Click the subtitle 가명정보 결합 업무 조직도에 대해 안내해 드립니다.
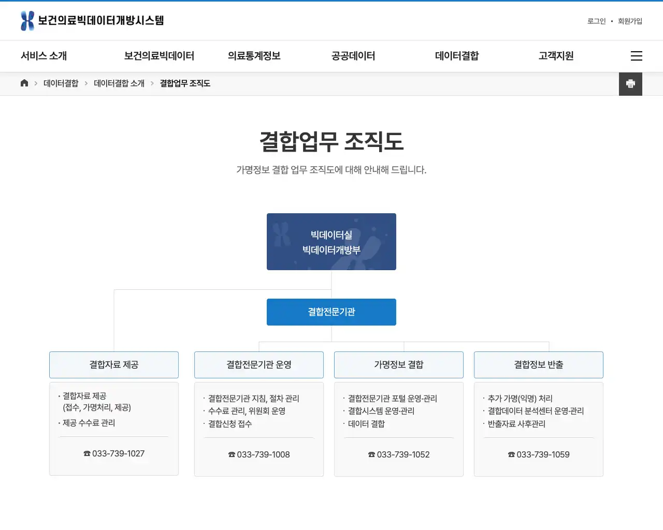This screenshot has height=530, width=663. (331, 170)
